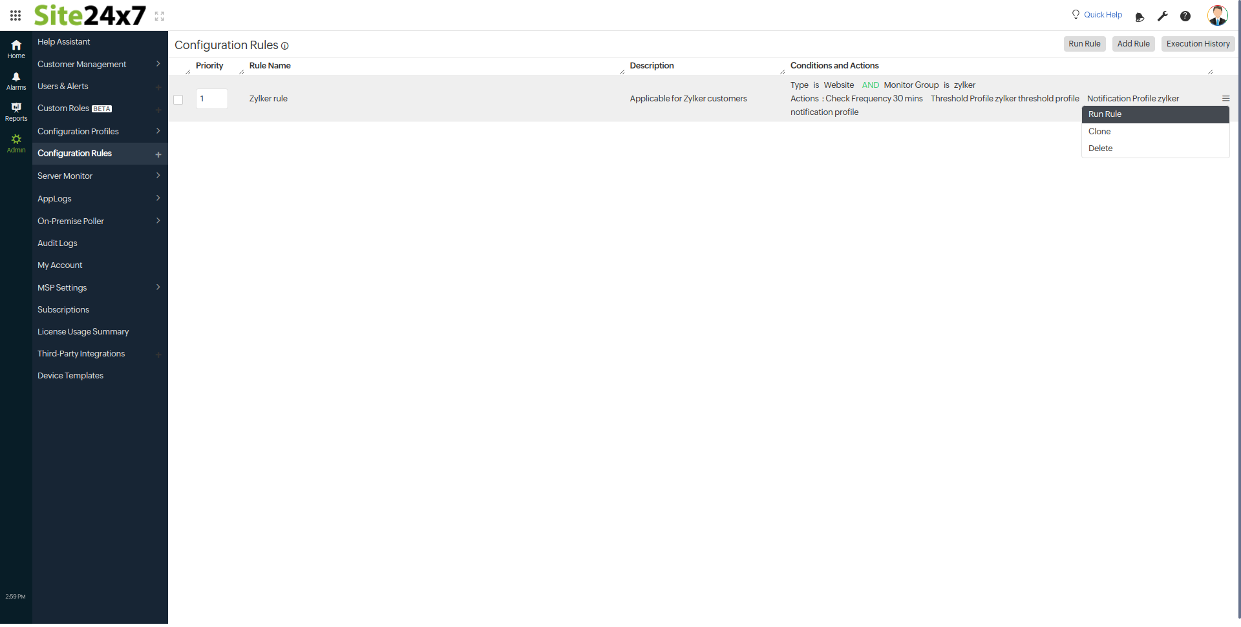Open the help question-mark icon in the header

point(1185,16)
